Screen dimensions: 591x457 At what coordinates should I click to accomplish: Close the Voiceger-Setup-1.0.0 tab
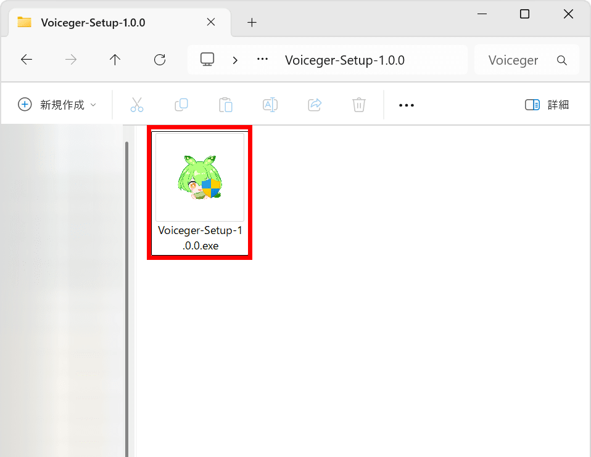click(x=211, y=22)
